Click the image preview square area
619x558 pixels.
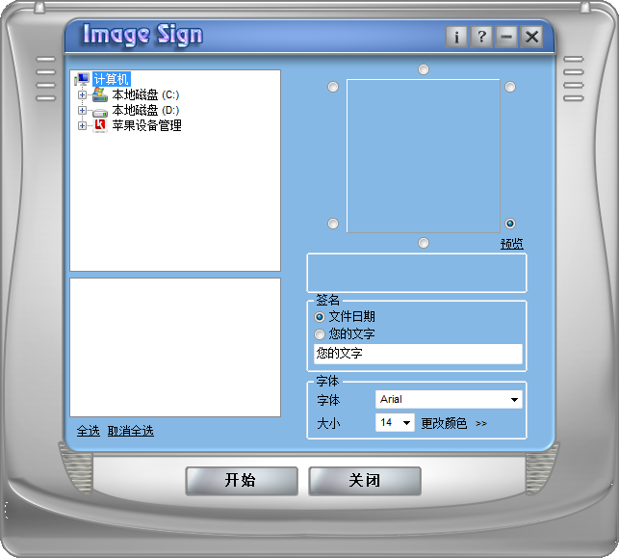click(424, 156)
